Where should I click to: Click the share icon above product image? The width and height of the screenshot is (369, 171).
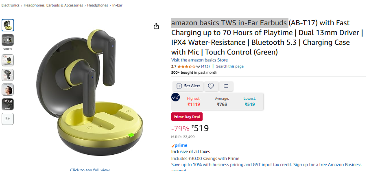156,26
